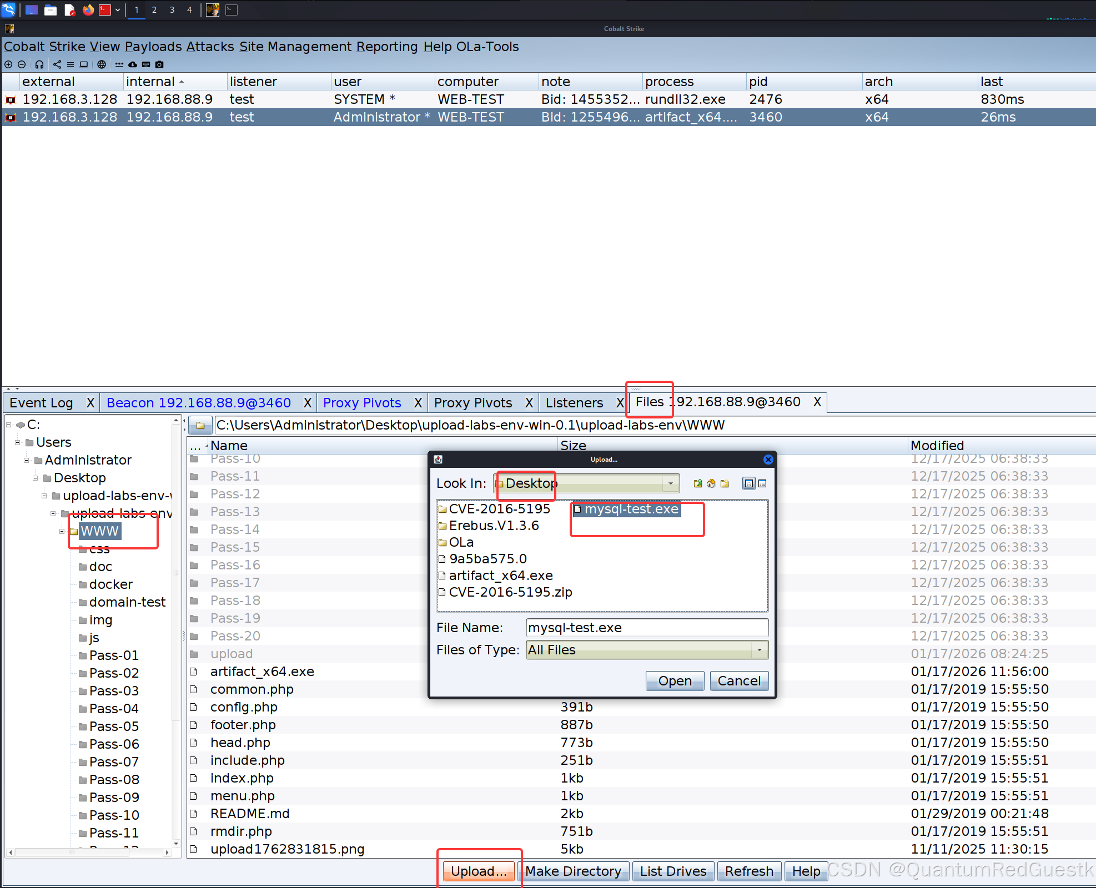Open the Files of Type dropdown
1096x888 pixels.
[759, 650]
